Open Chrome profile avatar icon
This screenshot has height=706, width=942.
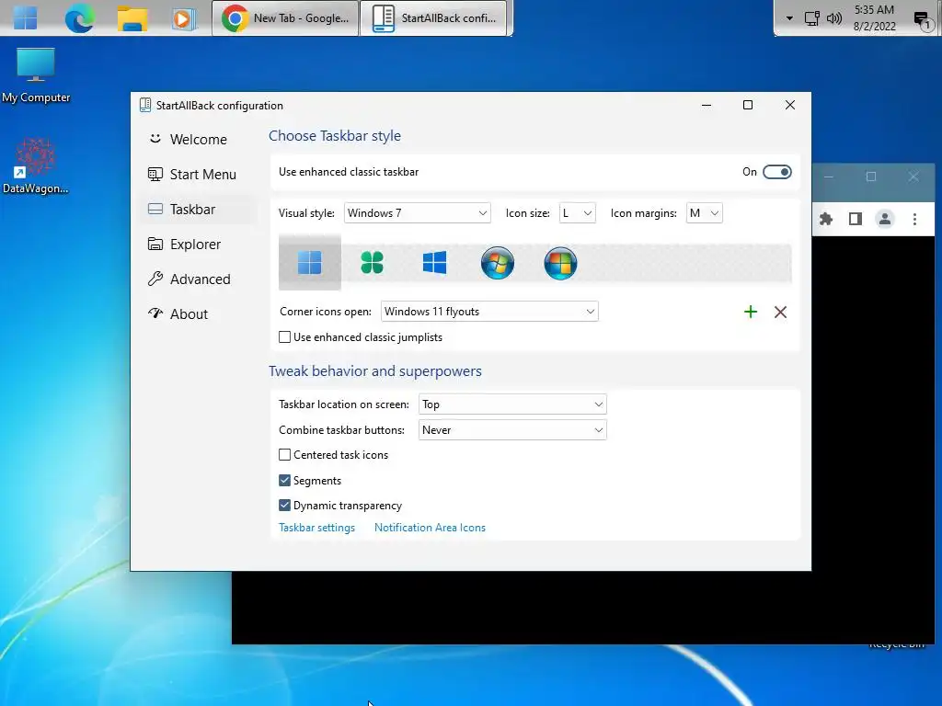885,219
